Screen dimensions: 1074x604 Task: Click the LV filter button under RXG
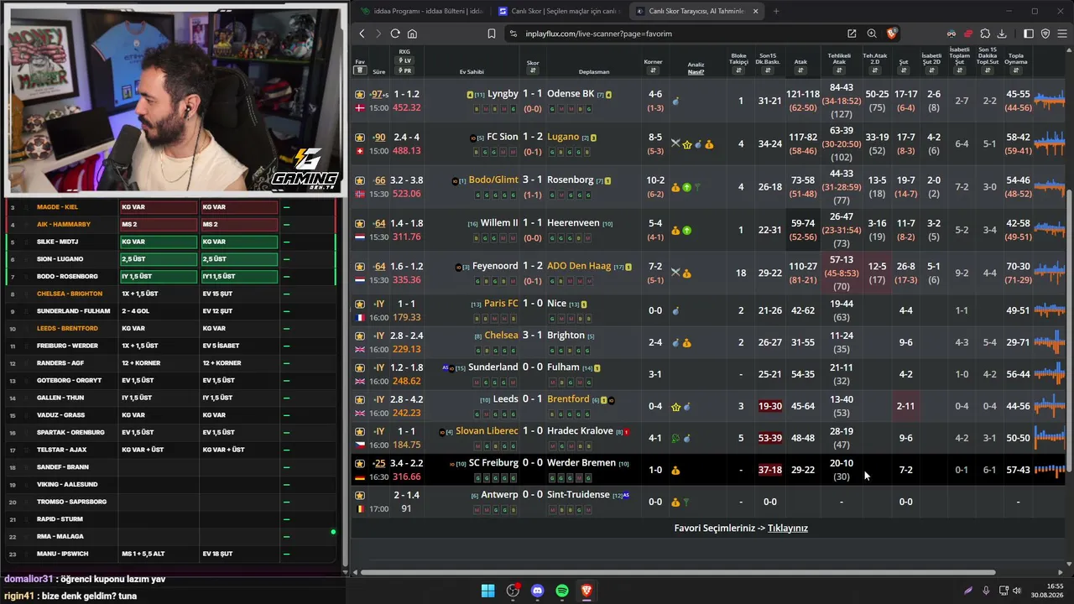(404, 60)
